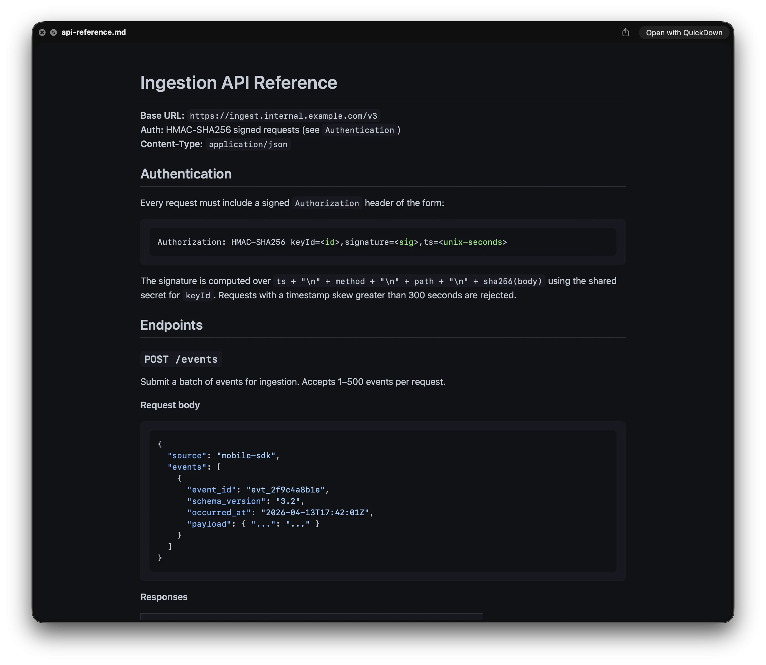Click the inline Authentication code reference
This screenshot has height=665, width=766.
(x=359, y=130)
